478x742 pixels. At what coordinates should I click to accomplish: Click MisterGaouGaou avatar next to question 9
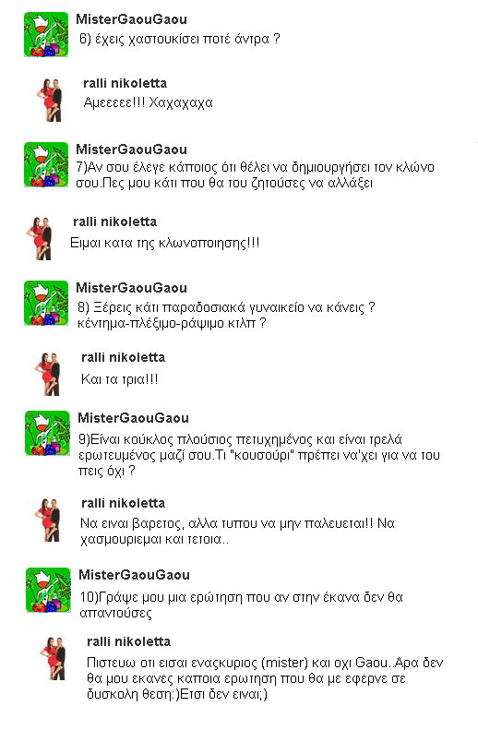[x=47, y=433]
